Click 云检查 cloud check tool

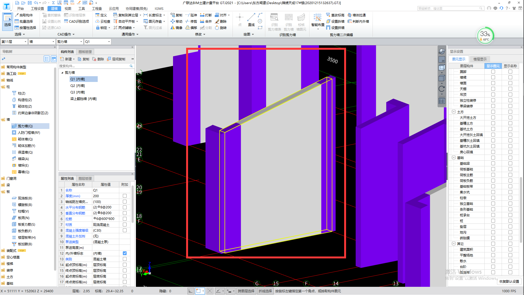(103, 21)
